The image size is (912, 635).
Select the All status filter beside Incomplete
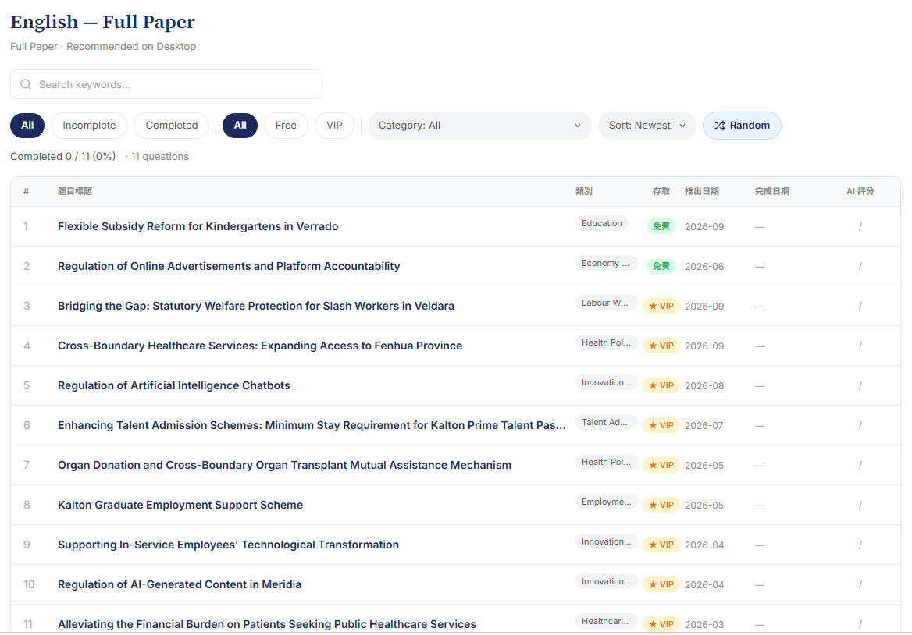pyautogui.click(x=27, y=126)
